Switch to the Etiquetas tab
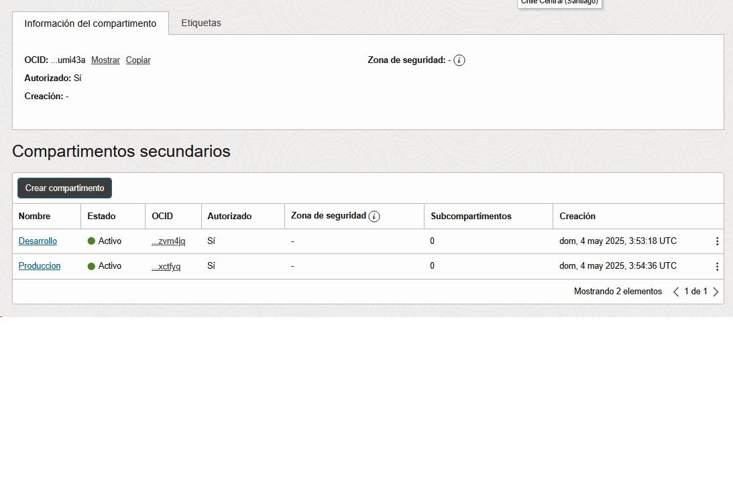The height and width of the screenshot is (488, 733). (201, 23)
